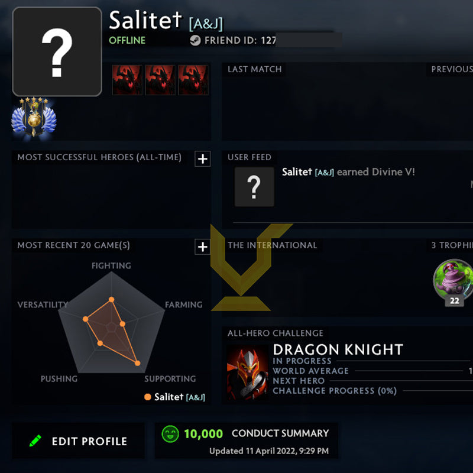Click the Divine rank medal badge
The image size is (473, 473).
[x=34, y=118]
